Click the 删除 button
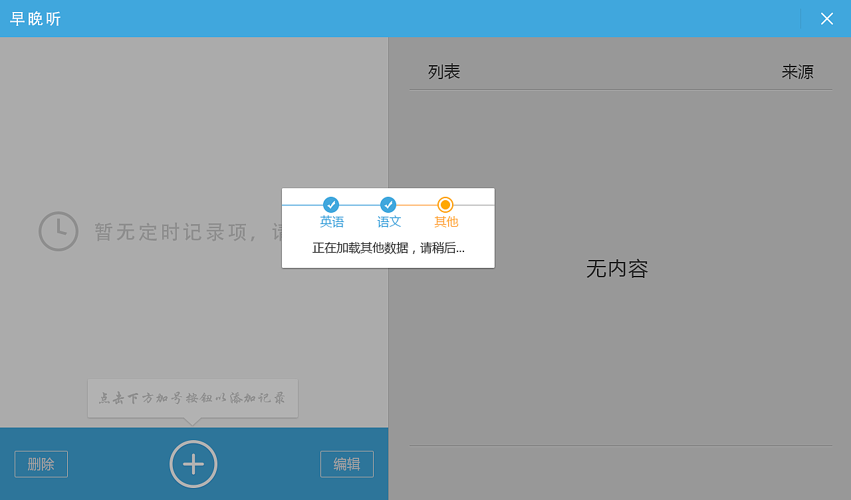The height and width of the screenshot is (500, 851). (x=41, y=464)
